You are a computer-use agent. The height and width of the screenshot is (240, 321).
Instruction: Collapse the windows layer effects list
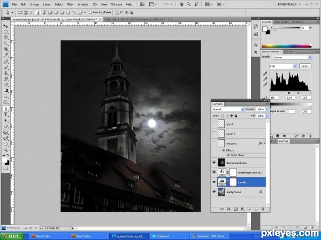264,143
